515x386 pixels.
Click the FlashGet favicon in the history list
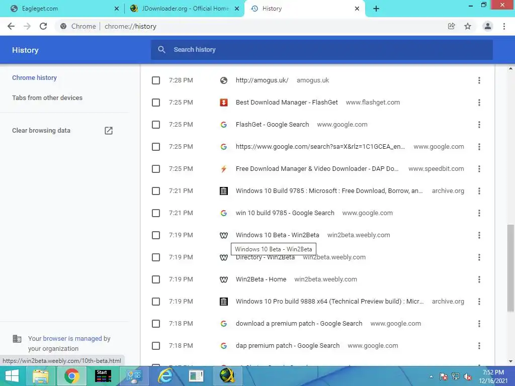coord(224,103)
